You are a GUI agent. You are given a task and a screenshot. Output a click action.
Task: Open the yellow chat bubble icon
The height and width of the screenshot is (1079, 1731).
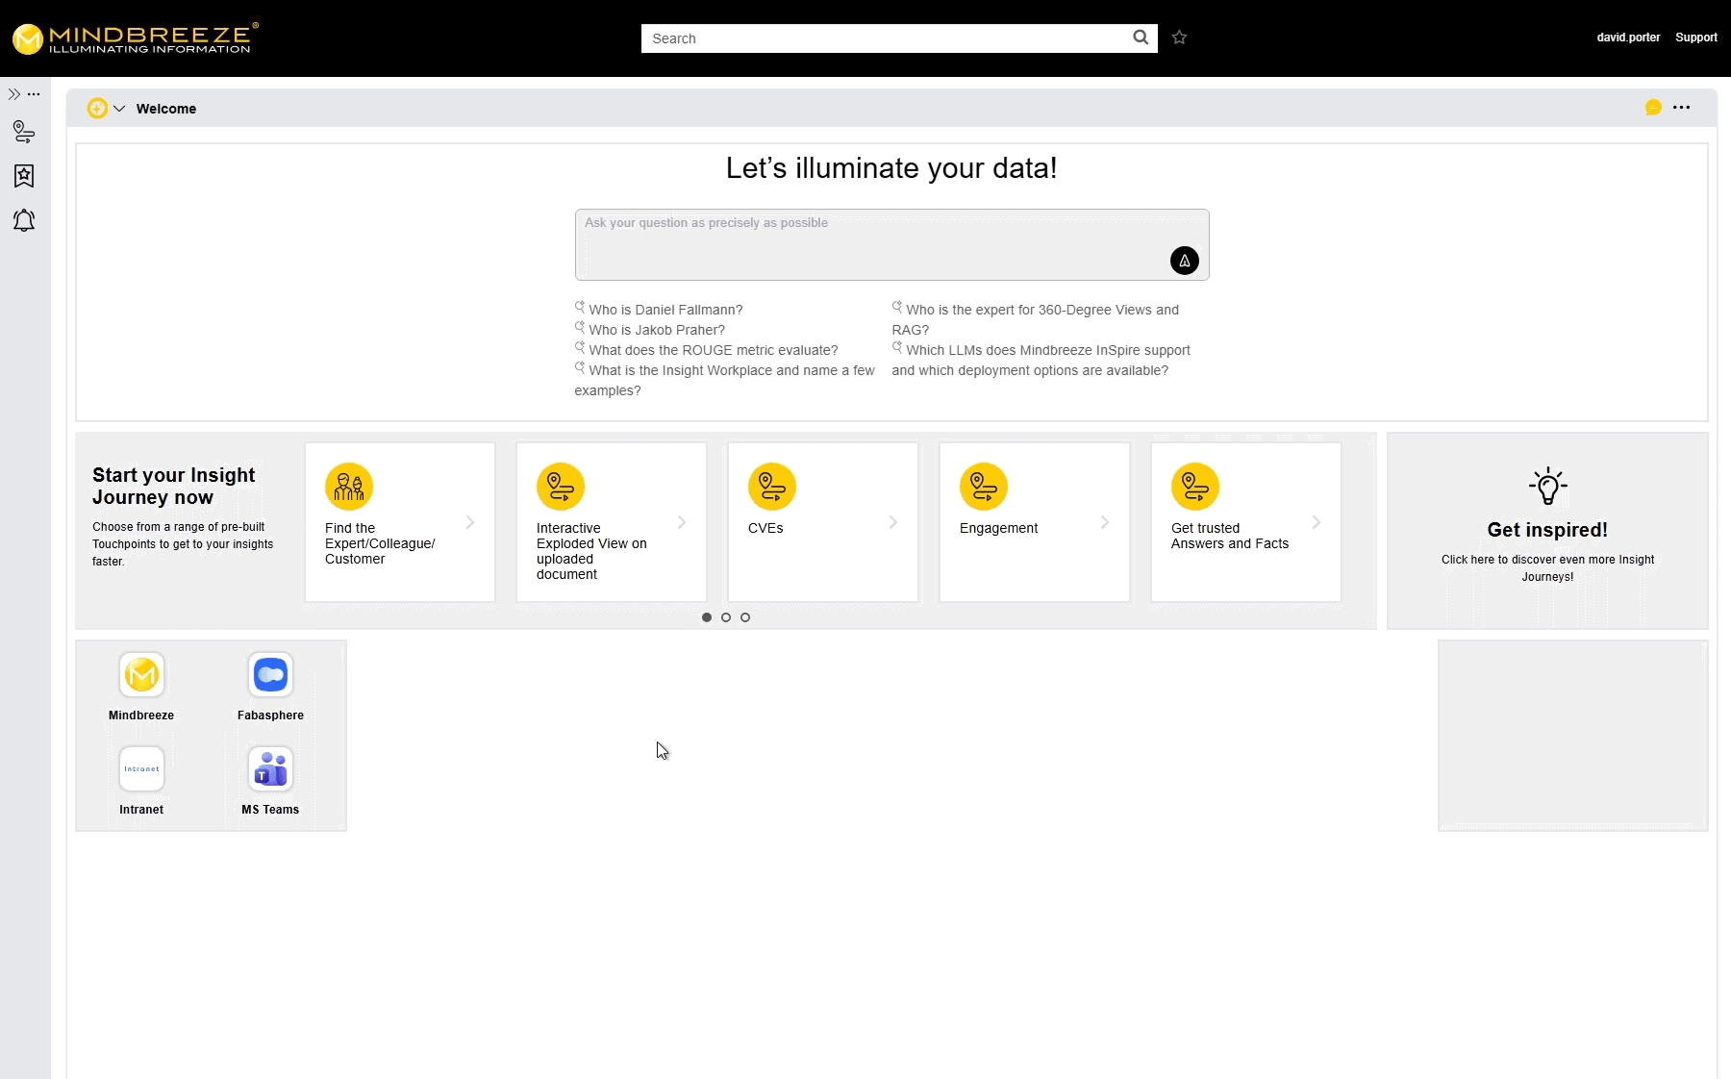click(x=1653, y=108)
